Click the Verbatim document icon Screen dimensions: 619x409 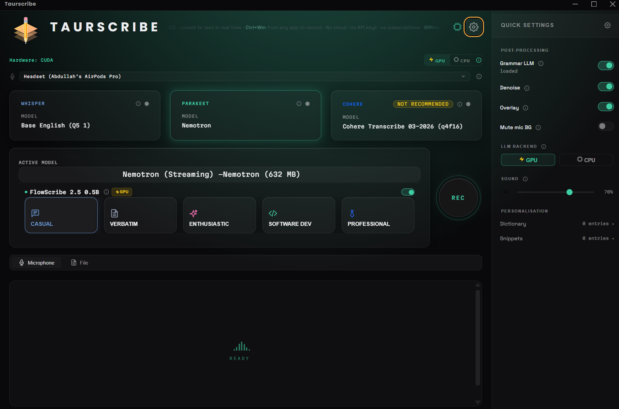pyautogui.click(x=114, y=213)
